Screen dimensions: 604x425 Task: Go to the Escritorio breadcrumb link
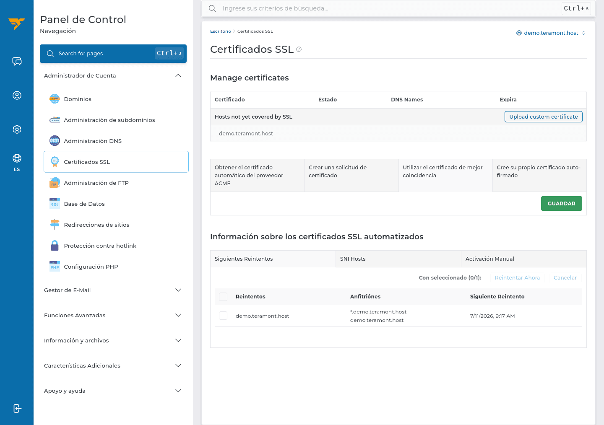pos(221,31)
